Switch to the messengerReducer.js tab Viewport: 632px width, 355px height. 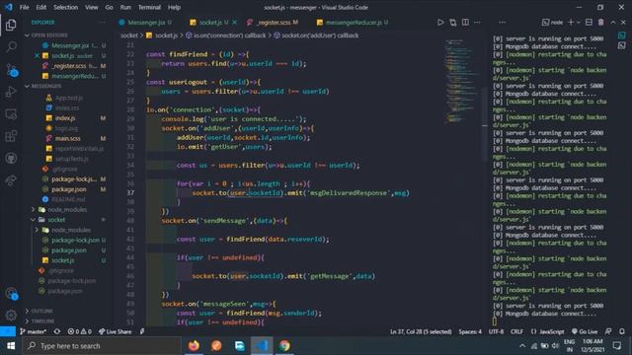353,23
